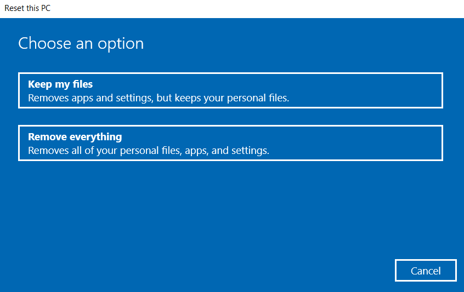The height and width of the screenshot is (292, 464).
Task: Pick the option removing files, apps, settings
Action: pos(230,143)
